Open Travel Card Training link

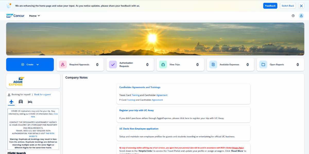coord(135,95)
